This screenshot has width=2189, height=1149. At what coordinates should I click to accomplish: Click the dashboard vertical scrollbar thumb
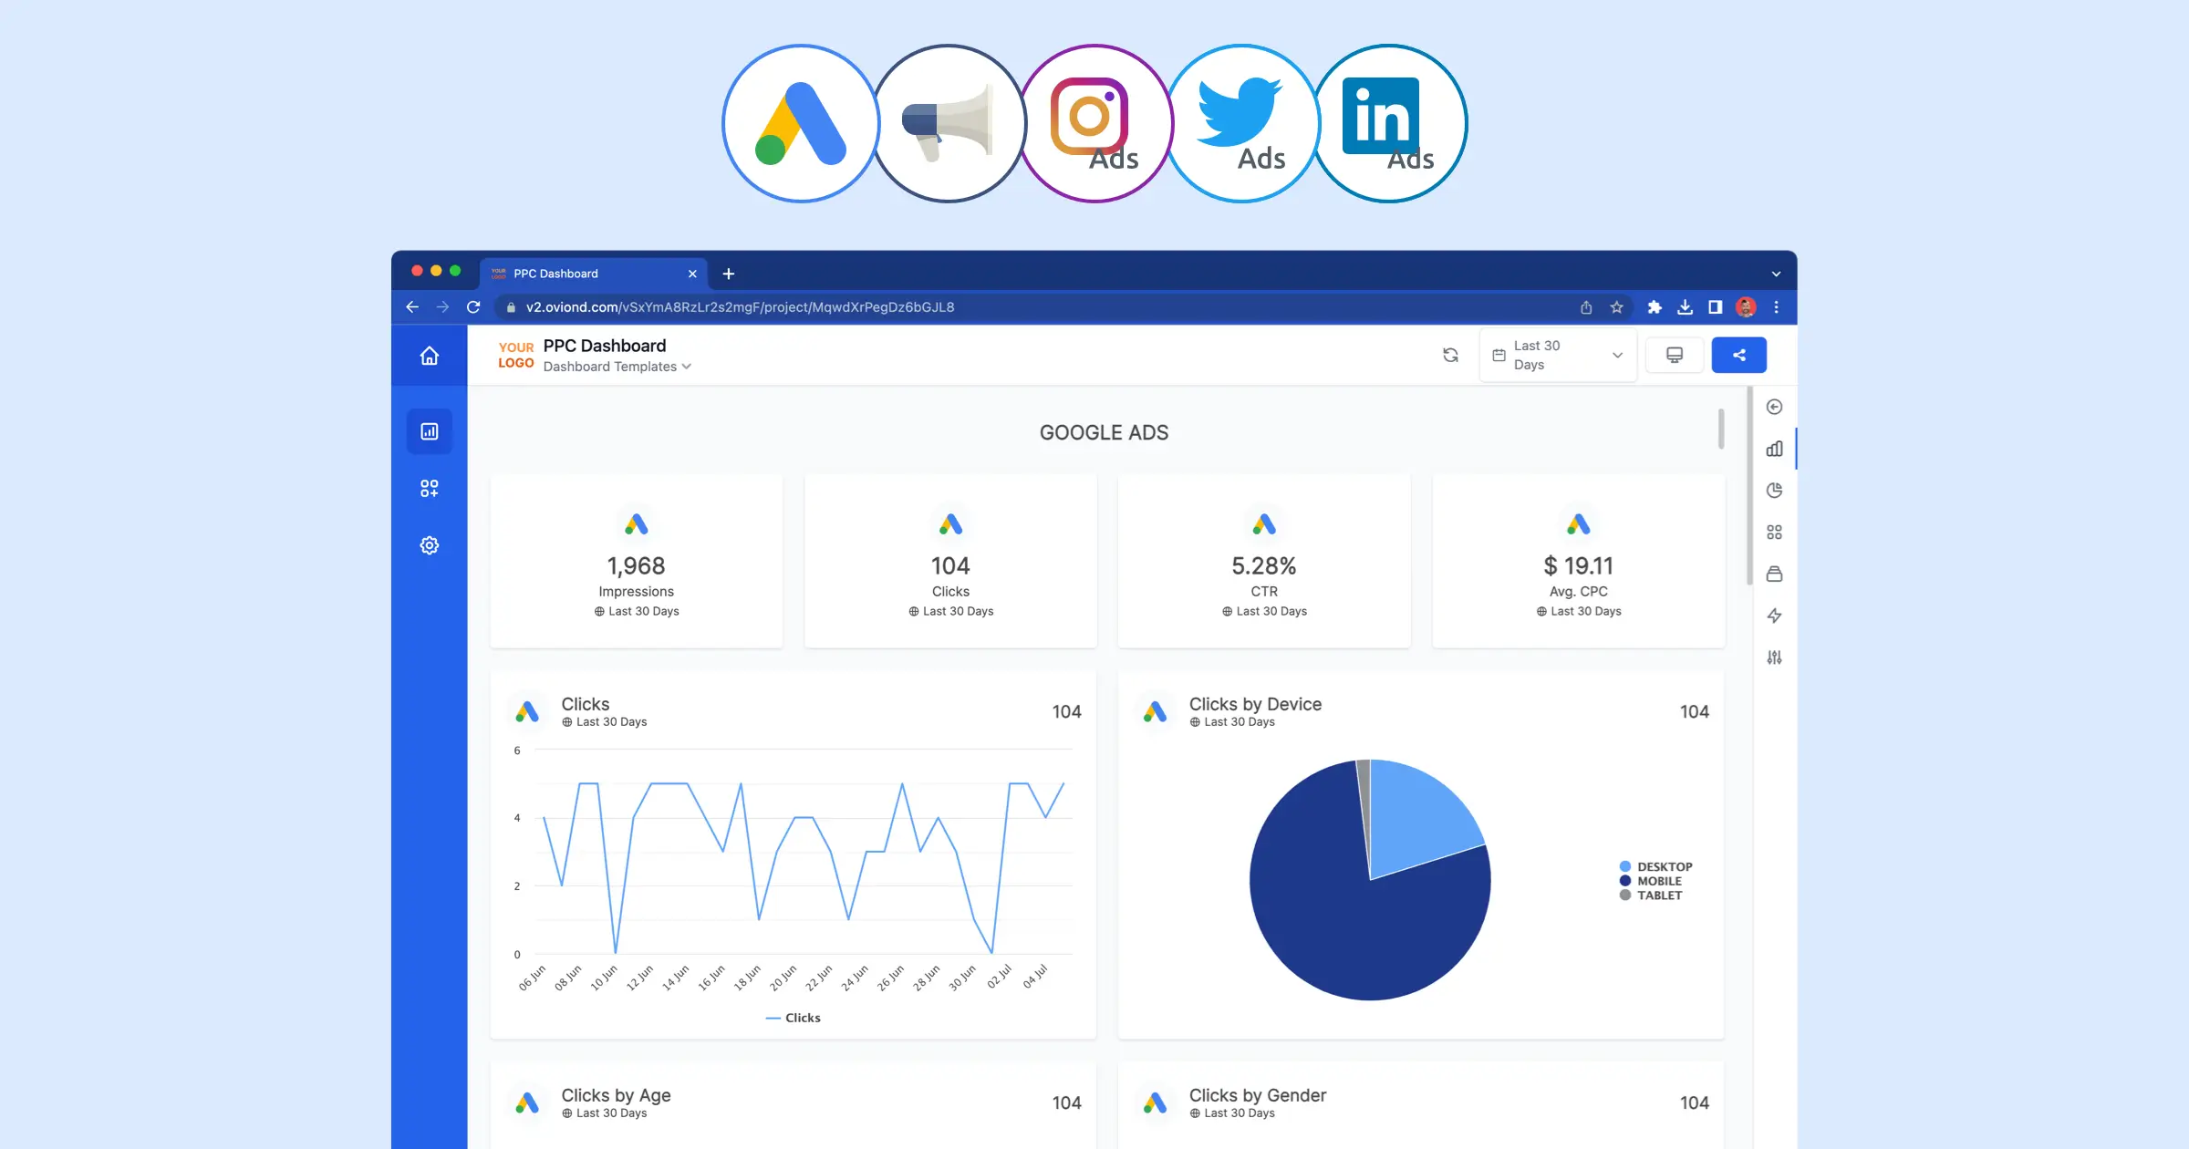[x=1748, y=488]
